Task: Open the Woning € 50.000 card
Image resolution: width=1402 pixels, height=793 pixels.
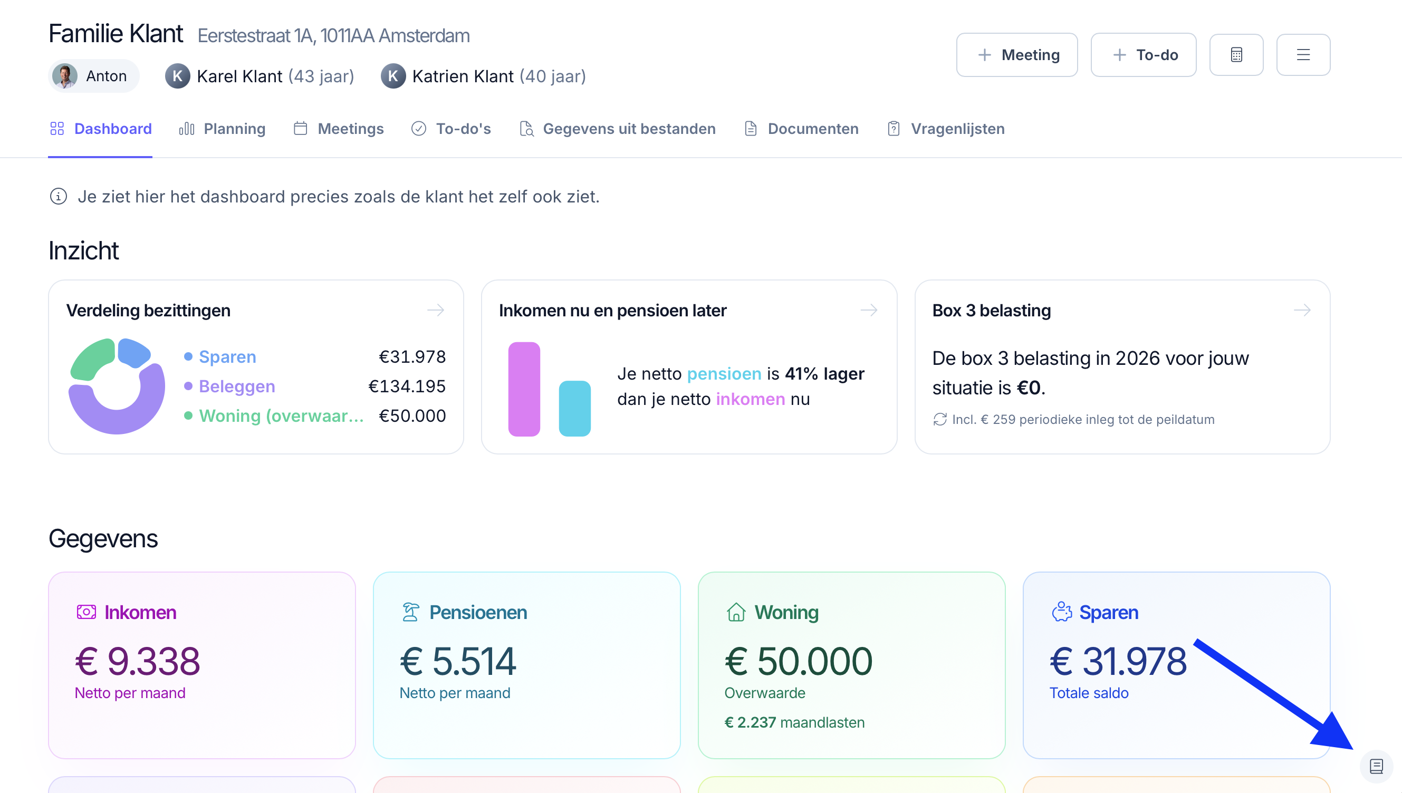Action: [851, 664]
